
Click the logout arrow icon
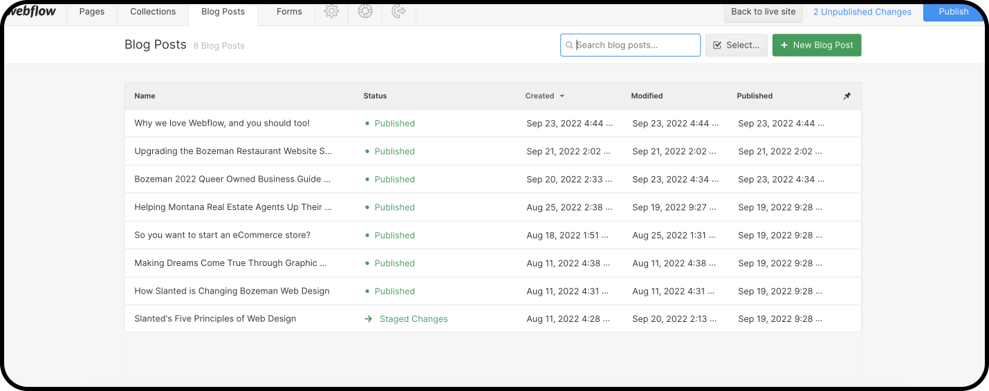click(398, 12)
